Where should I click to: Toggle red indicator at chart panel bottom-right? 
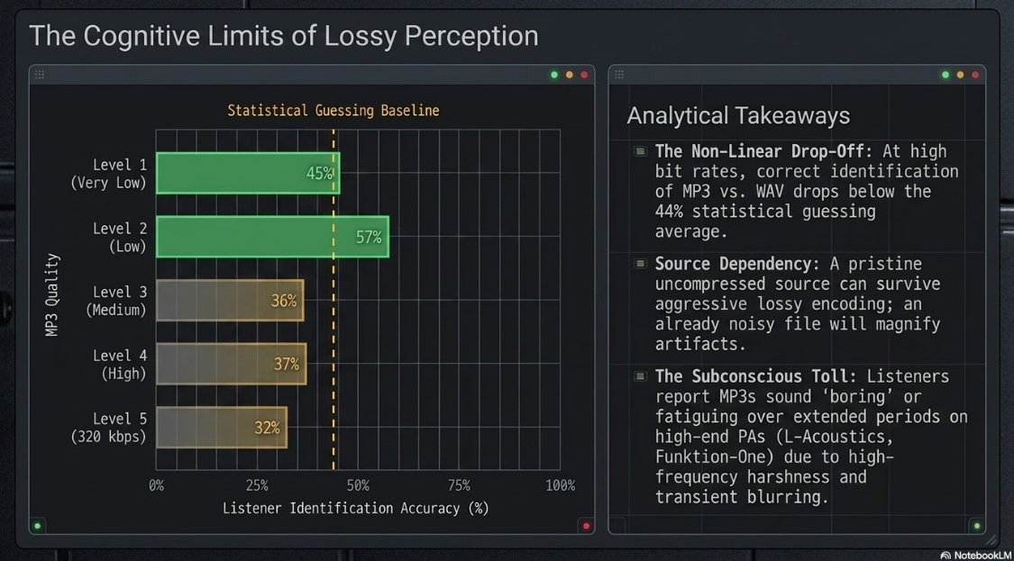tap(586, 526)
